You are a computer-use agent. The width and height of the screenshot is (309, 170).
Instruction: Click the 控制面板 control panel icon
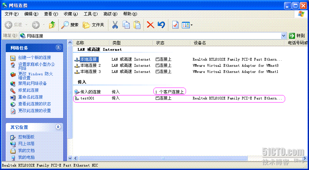[13, 137]
